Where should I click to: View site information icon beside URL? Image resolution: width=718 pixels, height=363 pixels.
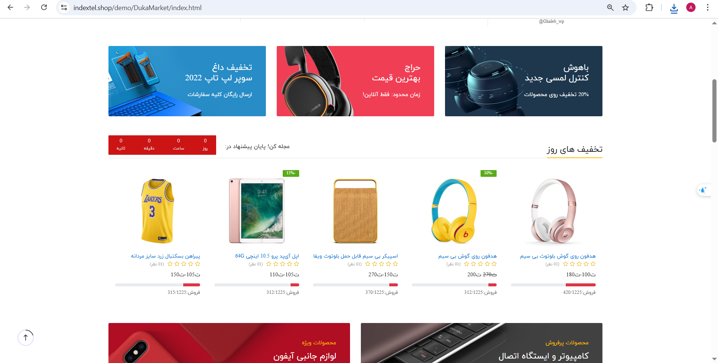(64, 7)
